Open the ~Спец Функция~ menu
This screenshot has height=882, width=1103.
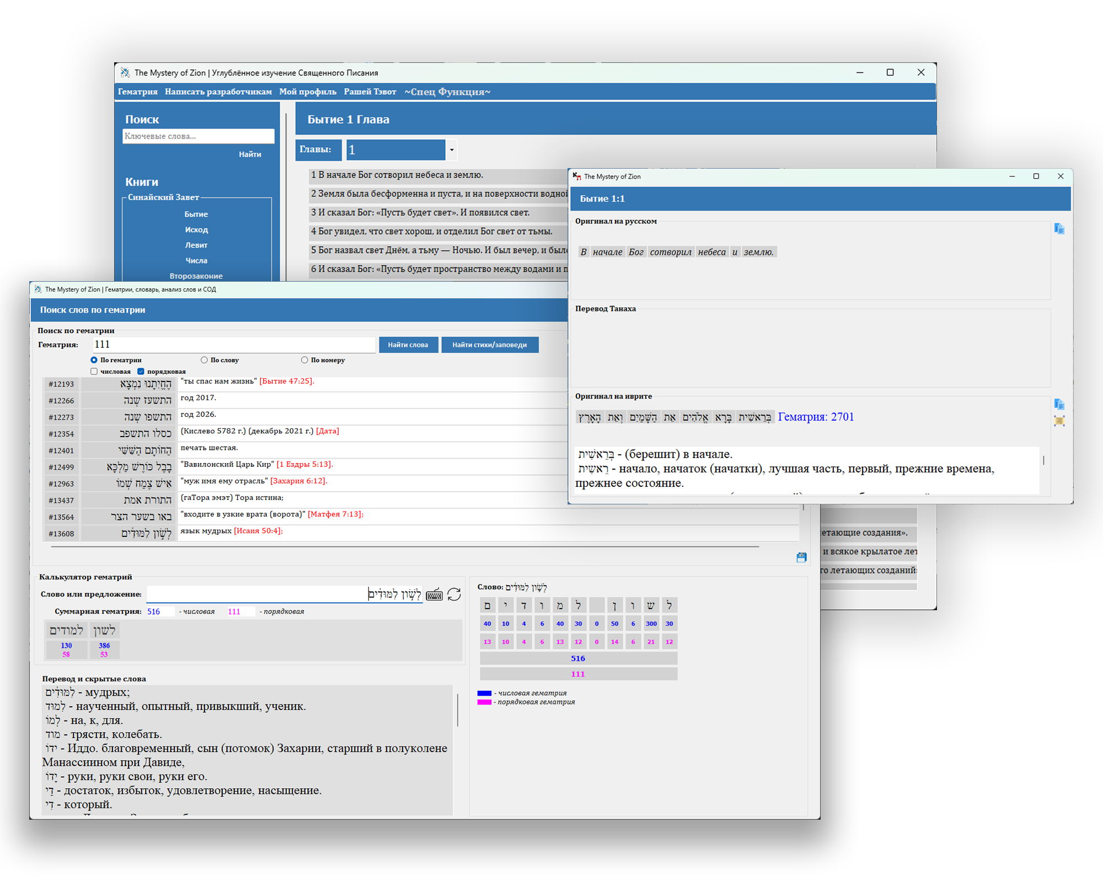[447, 92]
